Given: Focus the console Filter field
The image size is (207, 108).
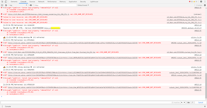Looking at the screenshot, I should [55, 5].
